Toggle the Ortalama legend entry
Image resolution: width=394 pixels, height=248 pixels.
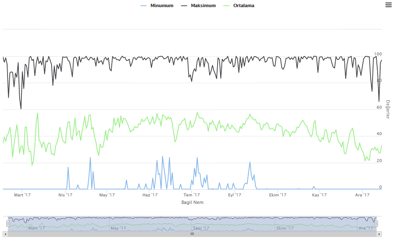tap(244, 6)
